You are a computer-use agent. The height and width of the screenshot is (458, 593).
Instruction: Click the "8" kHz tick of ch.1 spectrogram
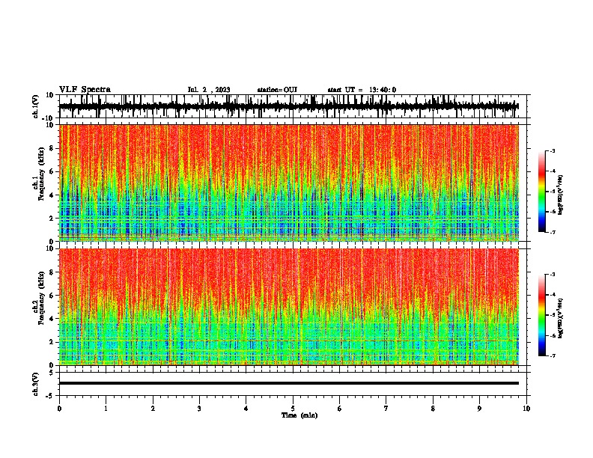tap(52, 148)
